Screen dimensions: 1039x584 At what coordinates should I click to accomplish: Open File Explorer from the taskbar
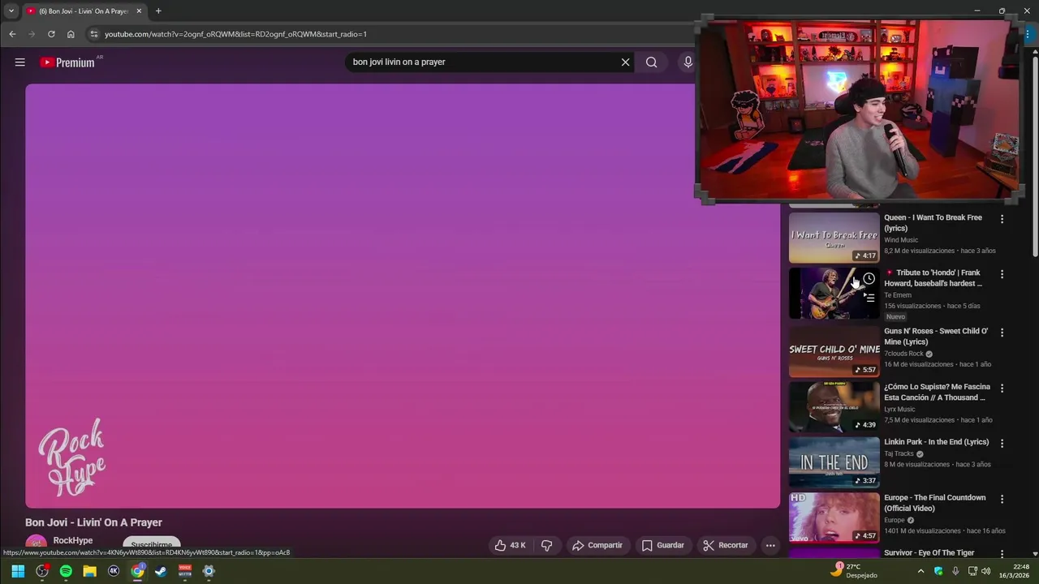coord(89,571)
